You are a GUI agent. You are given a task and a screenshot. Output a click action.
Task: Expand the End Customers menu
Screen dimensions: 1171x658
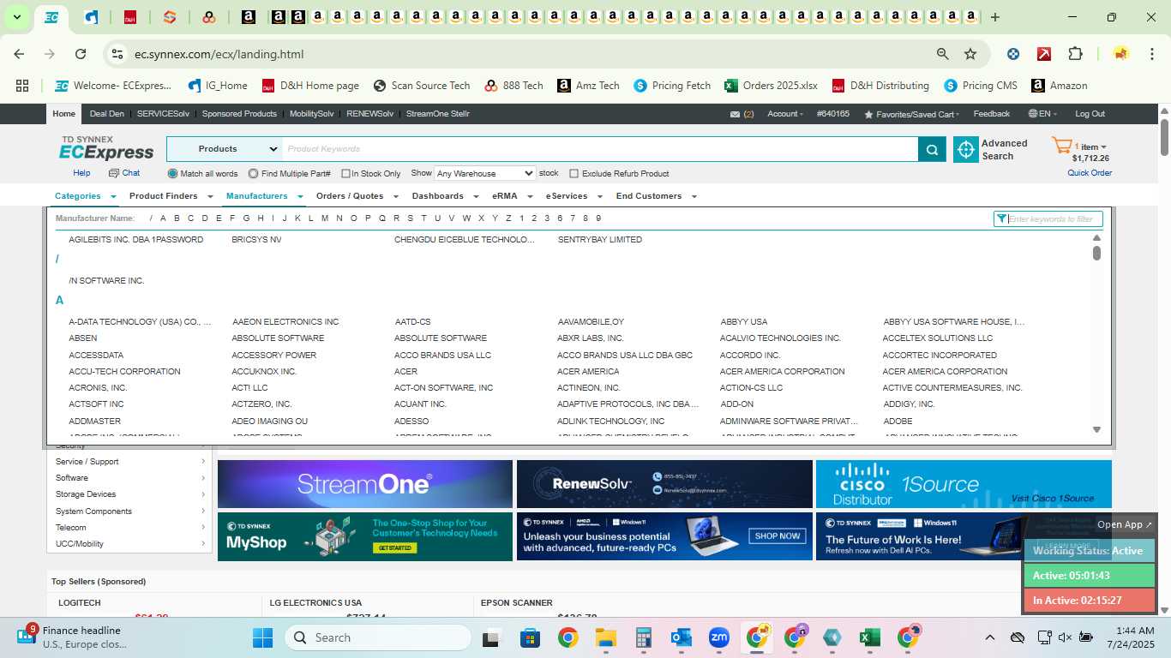tap(657, 196)
